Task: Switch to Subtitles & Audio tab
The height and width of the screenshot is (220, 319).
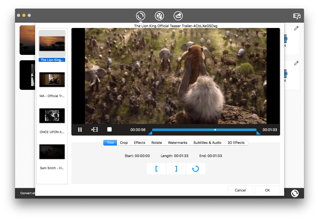Action: pyautogui.click(x=207, y=143)
